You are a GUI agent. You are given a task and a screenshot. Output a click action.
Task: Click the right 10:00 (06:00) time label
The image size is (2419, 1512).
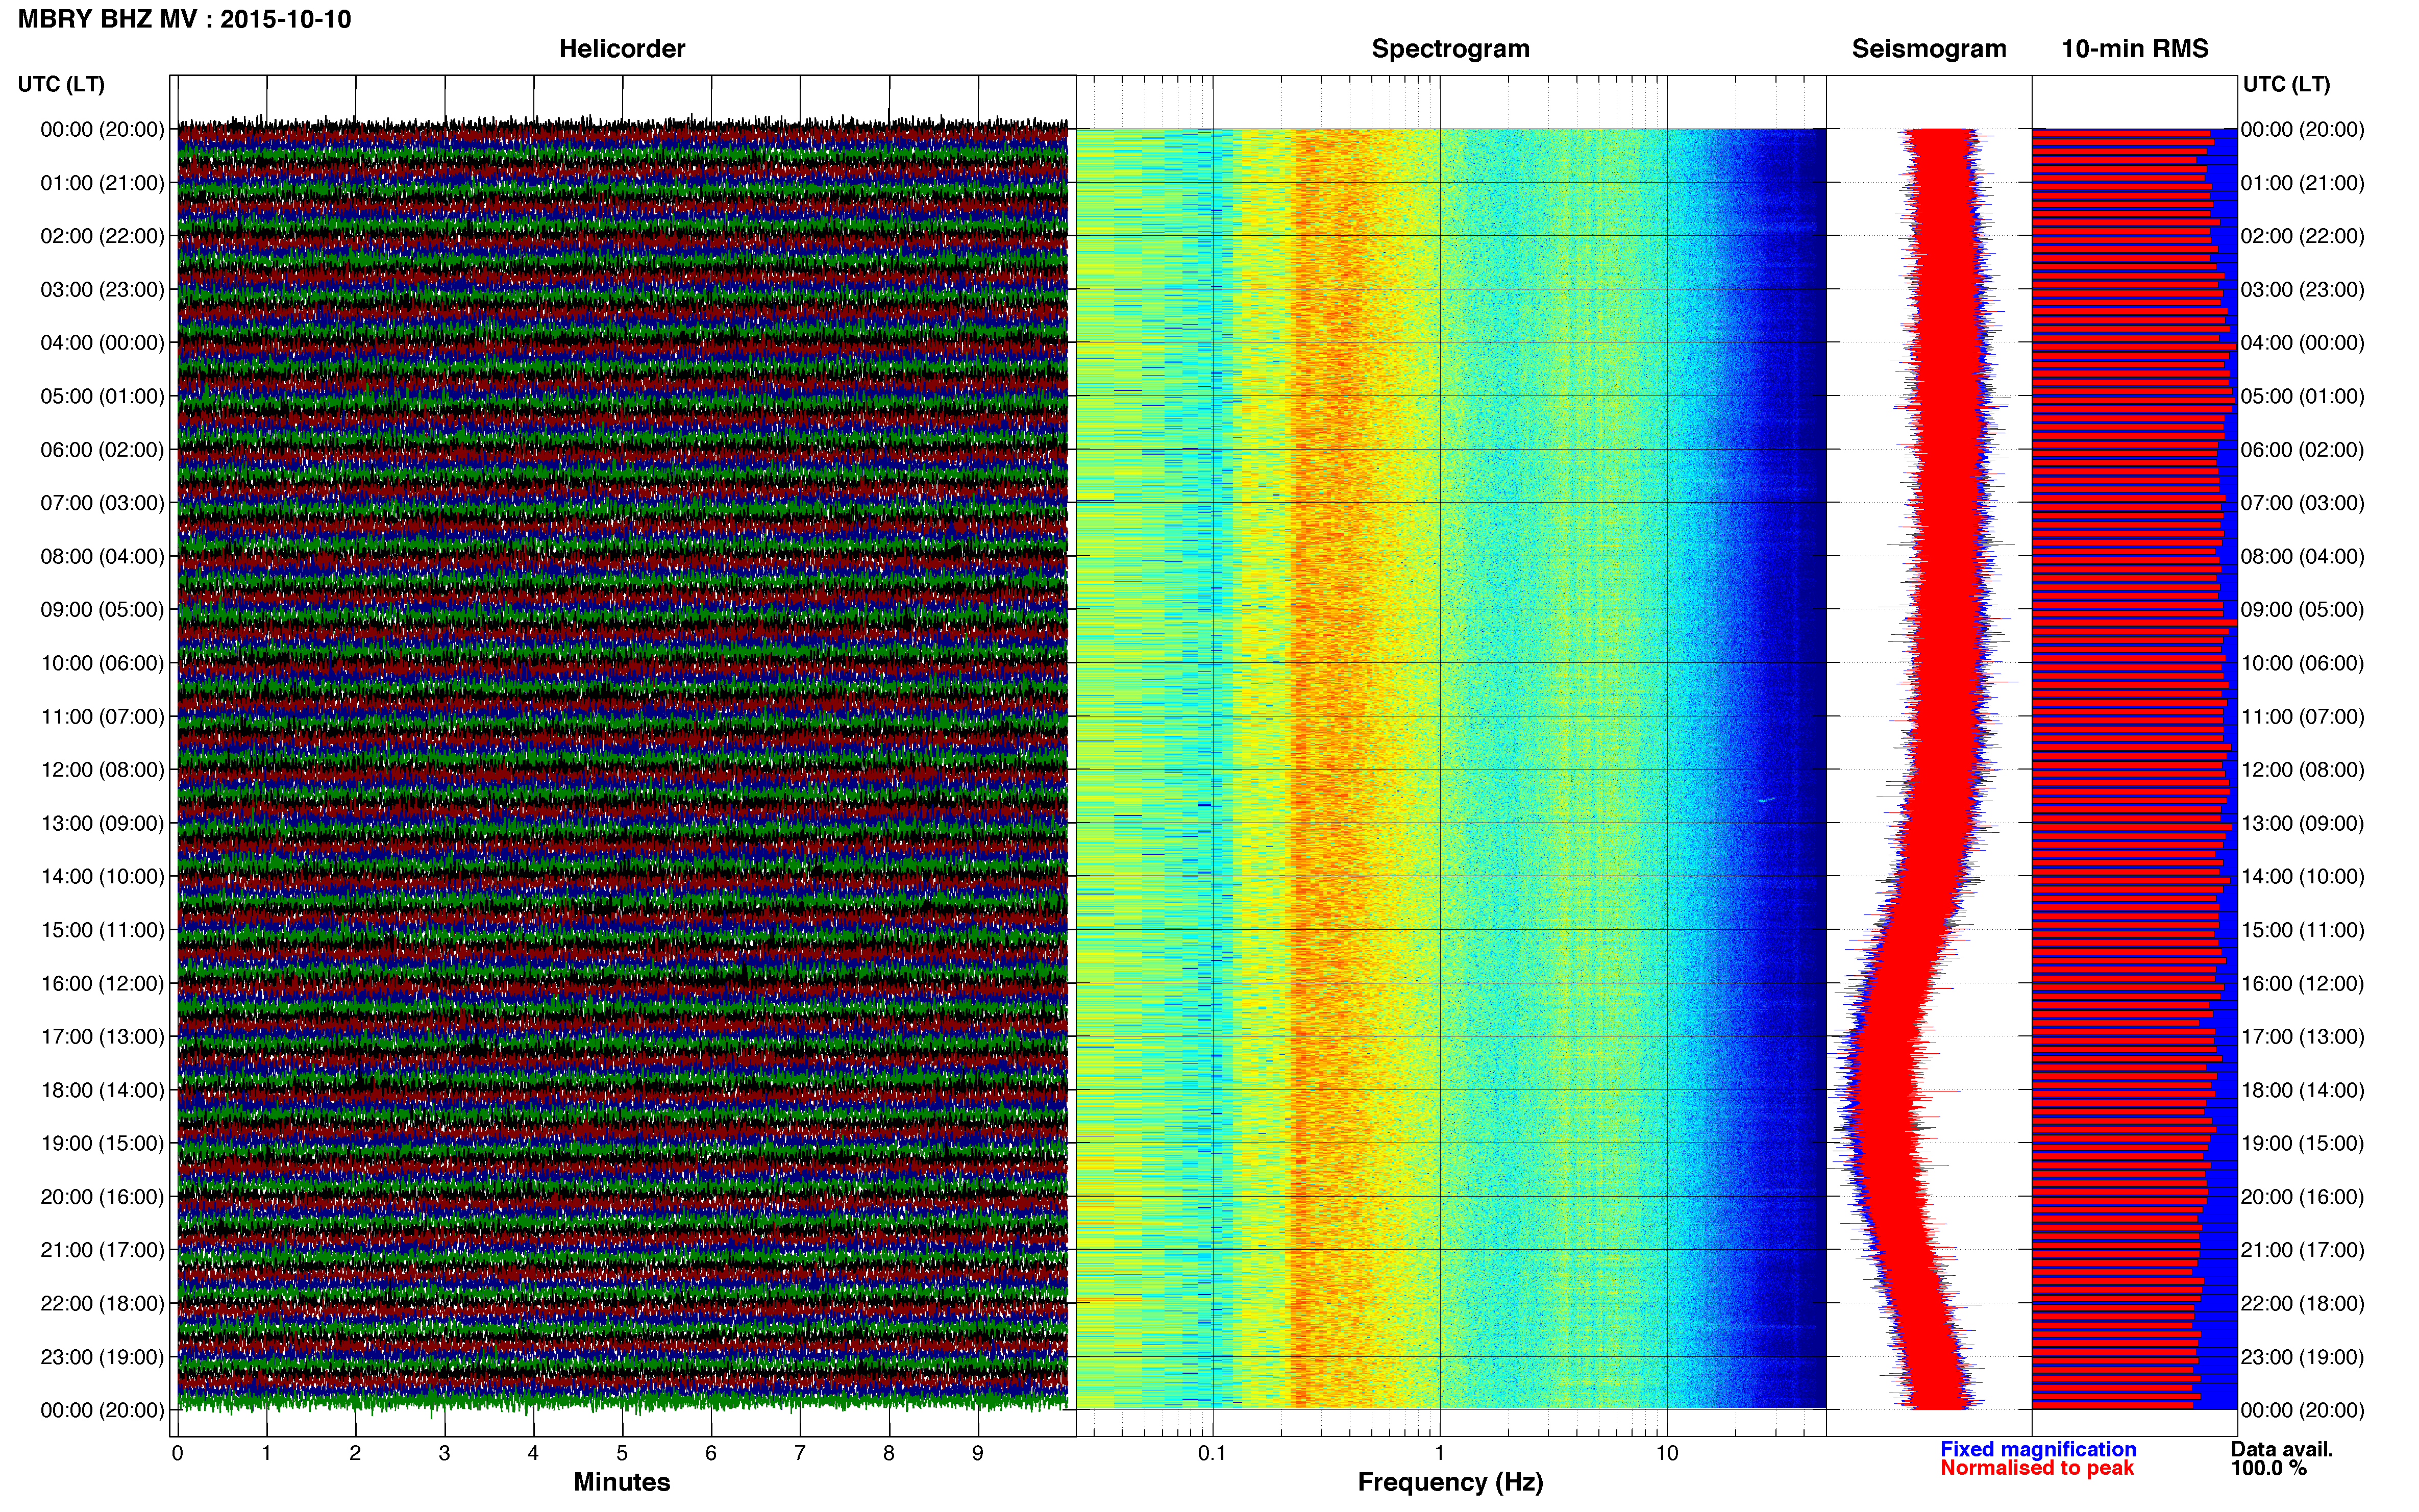click(x=2303, y=663)
